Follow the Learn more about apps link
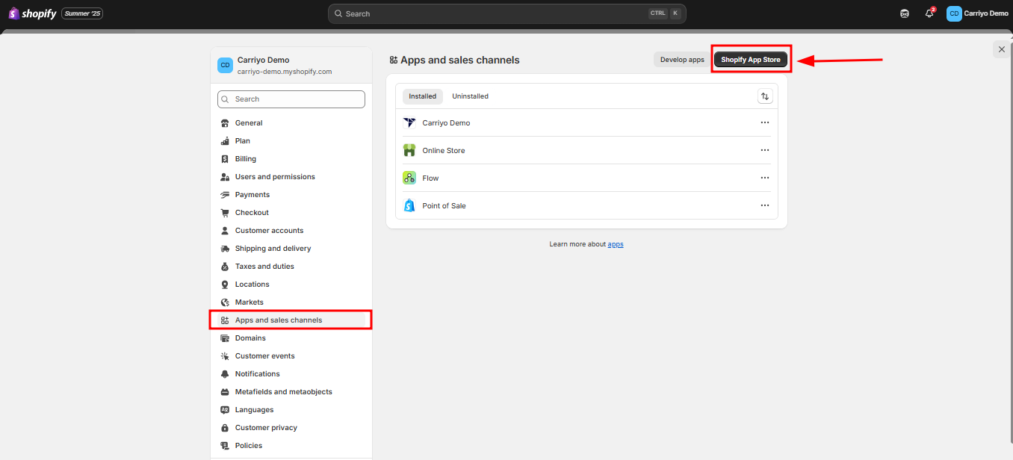1013x460 pixels. point(616,244)
